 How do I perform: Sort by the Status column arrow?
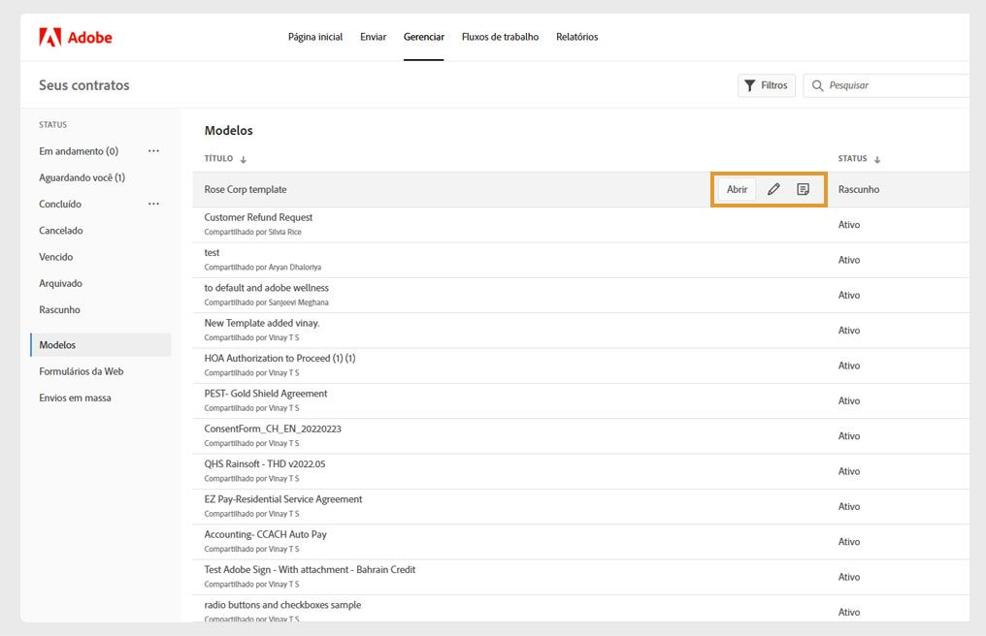click(877, 160)
